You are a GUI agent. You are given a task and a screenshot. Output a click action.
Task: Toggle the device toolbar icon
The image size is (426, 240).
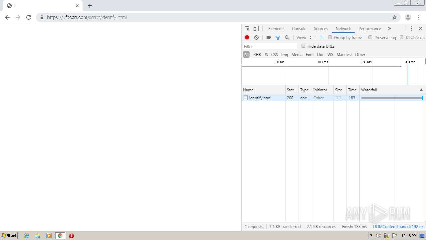tap(256, 29)
